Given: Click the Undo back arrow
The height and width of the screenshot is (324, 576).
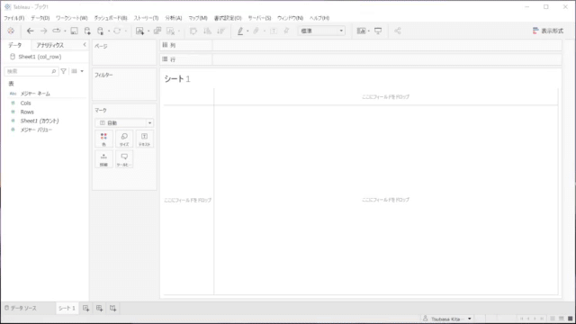Looking at the screenshot, I should point(30,31).
